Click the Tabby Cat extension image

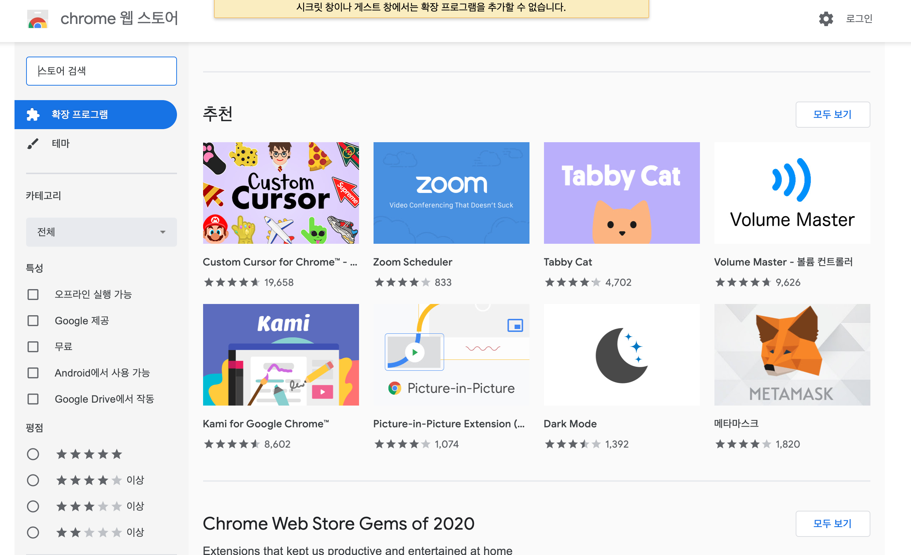[621, 193]
